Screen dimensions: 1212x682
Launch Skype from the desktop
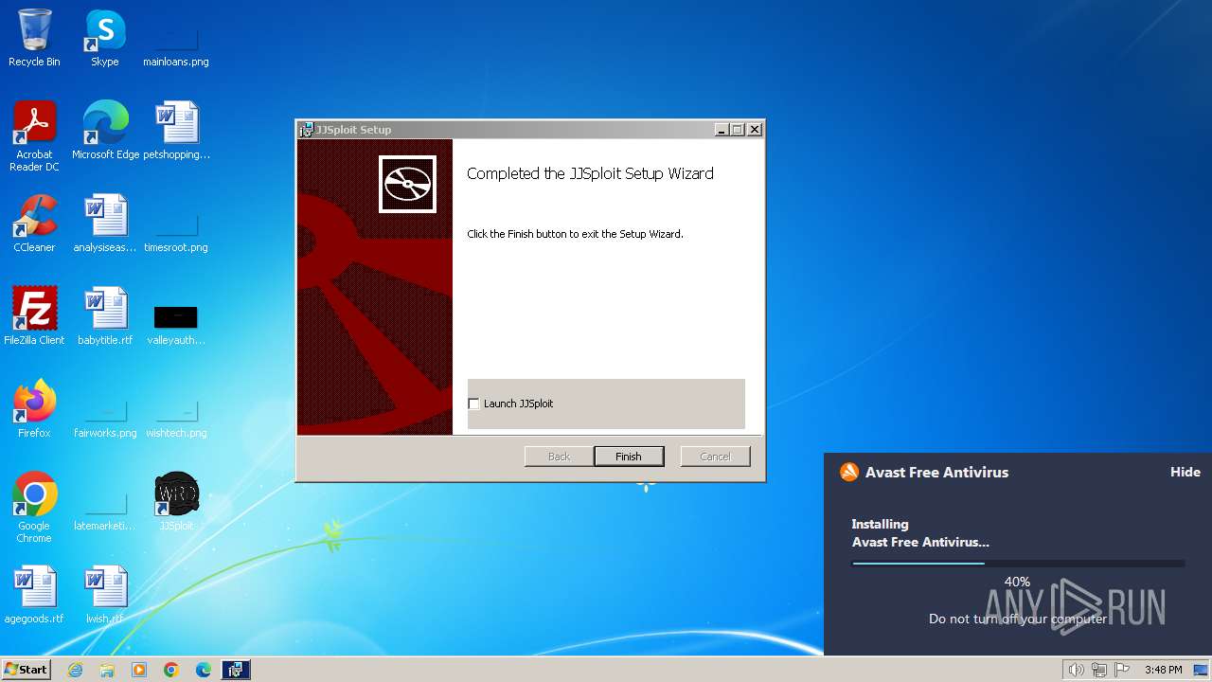(104, 38)
